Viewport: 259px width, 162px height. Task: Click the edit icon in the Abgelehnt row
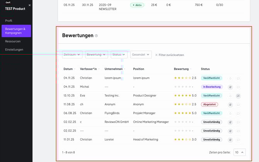coord(230,104)
